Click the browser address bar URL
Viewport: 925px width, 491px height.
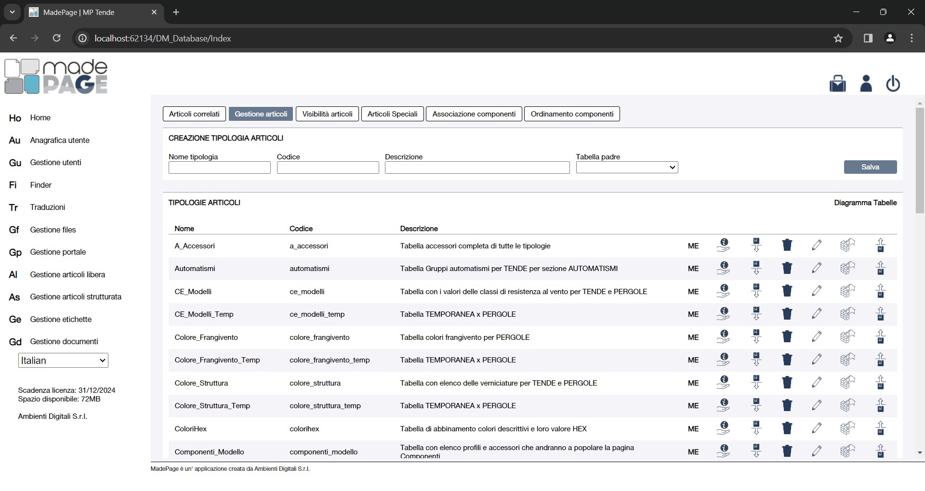163,38
